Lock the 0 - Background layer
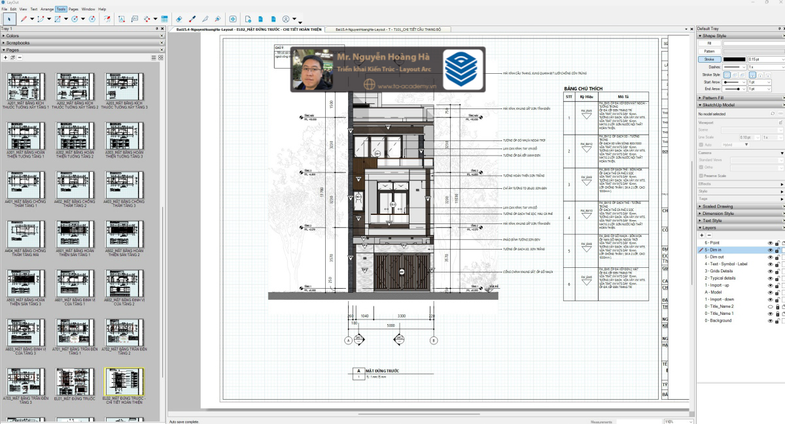Viewport: 785px width, 424px height. 777,321
